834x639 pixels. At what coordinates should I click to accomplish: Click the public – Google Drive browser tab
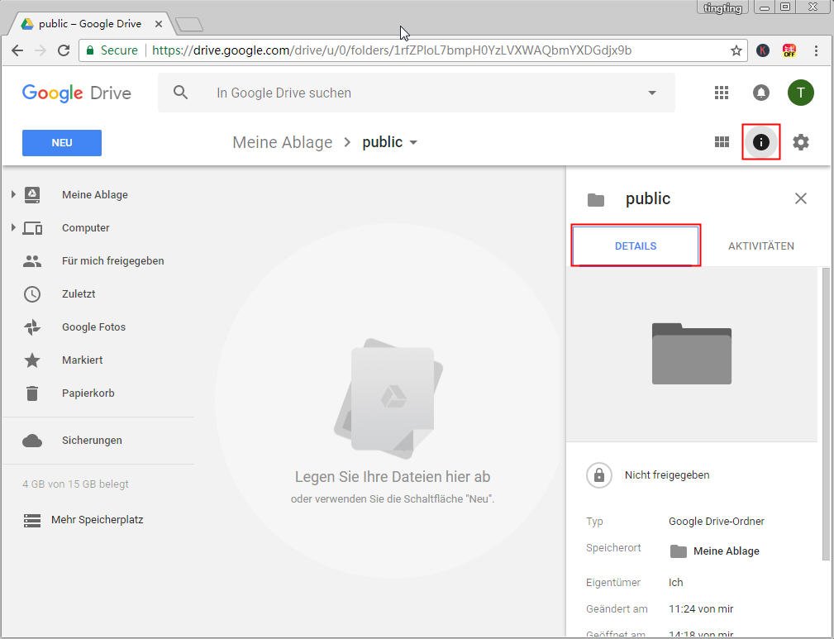(x=90, y=24)
